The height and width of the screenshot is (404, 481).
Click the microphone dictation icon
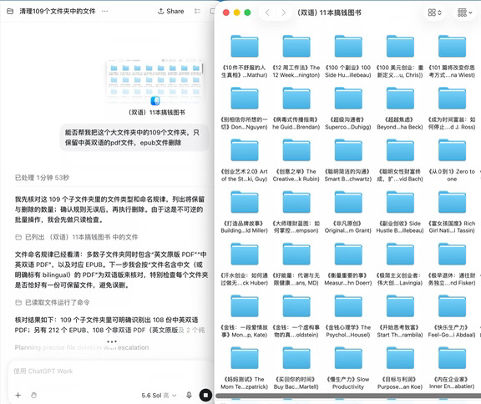point(189,395)
